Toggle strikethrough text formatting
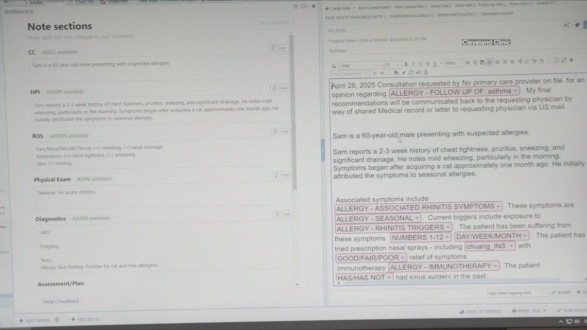This screenshot has width=587, height=330. [x=427, y=64]
